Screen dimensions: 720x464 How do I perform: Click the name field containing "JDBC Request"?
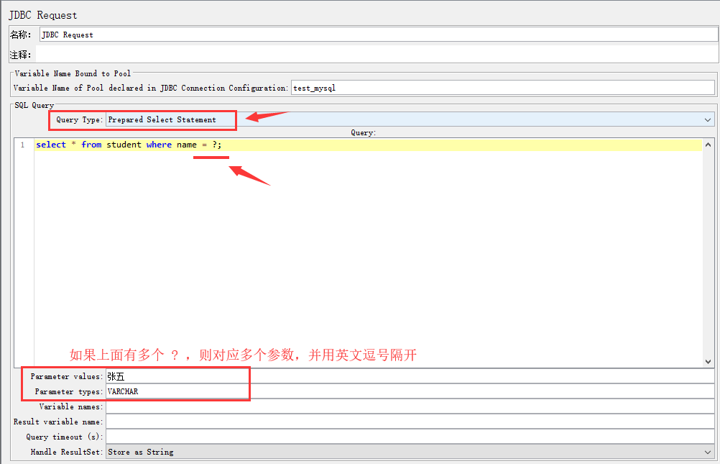coord(377,35)
